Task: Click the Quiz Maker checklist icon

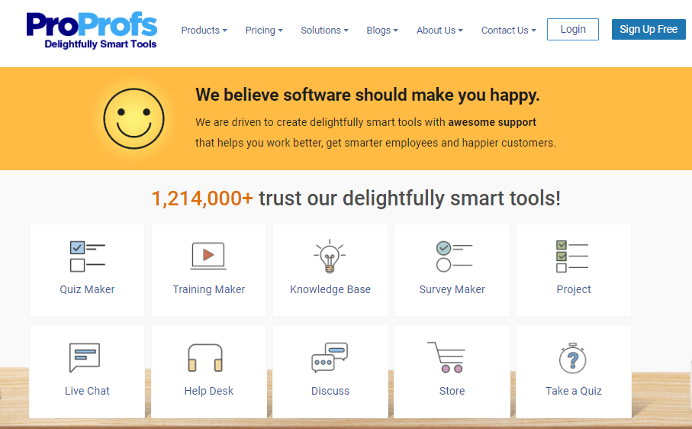Action: 88,256
